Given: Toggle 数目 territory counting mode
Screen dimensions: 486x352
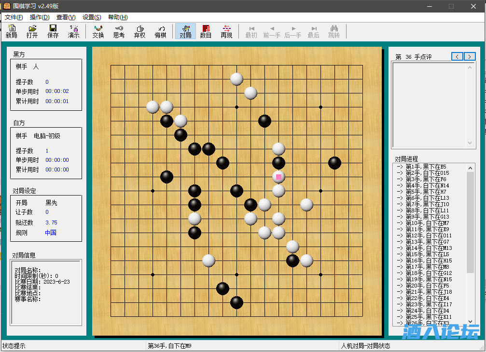Looking at the screenshot, I should coord(206,31).
